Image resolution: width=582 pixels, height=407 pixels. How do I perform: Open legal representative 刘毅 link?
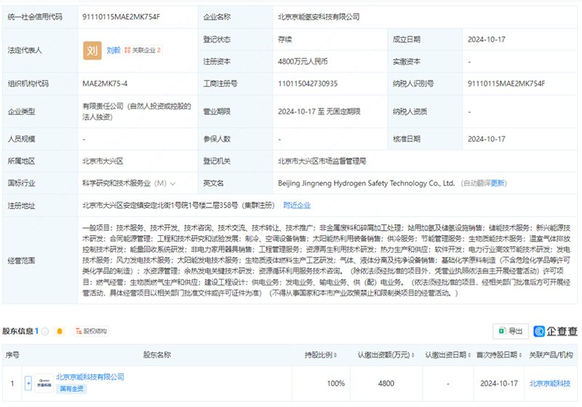pyautogui.click(x=113, y=50)
